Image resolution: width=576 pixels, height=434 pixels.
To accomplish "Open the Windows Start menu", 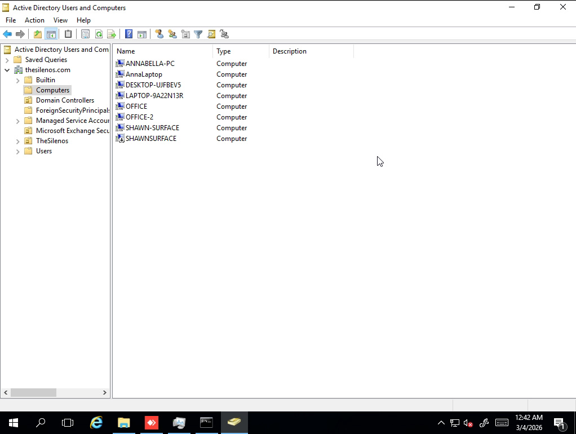I will (14, 423).
